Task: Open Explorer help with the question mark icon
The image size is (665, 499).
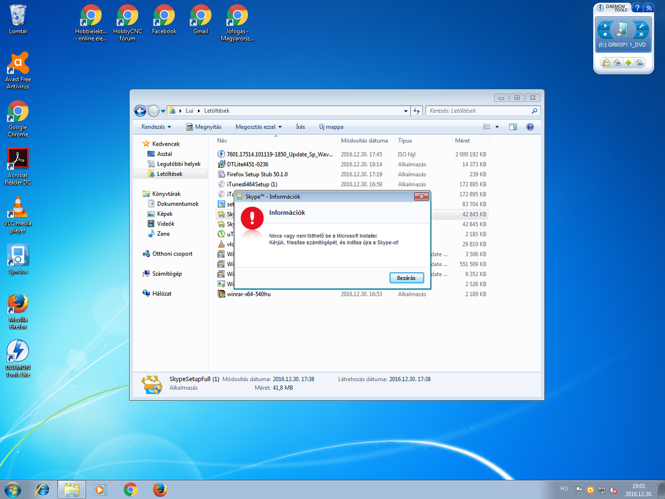Action: coord(530,127)
